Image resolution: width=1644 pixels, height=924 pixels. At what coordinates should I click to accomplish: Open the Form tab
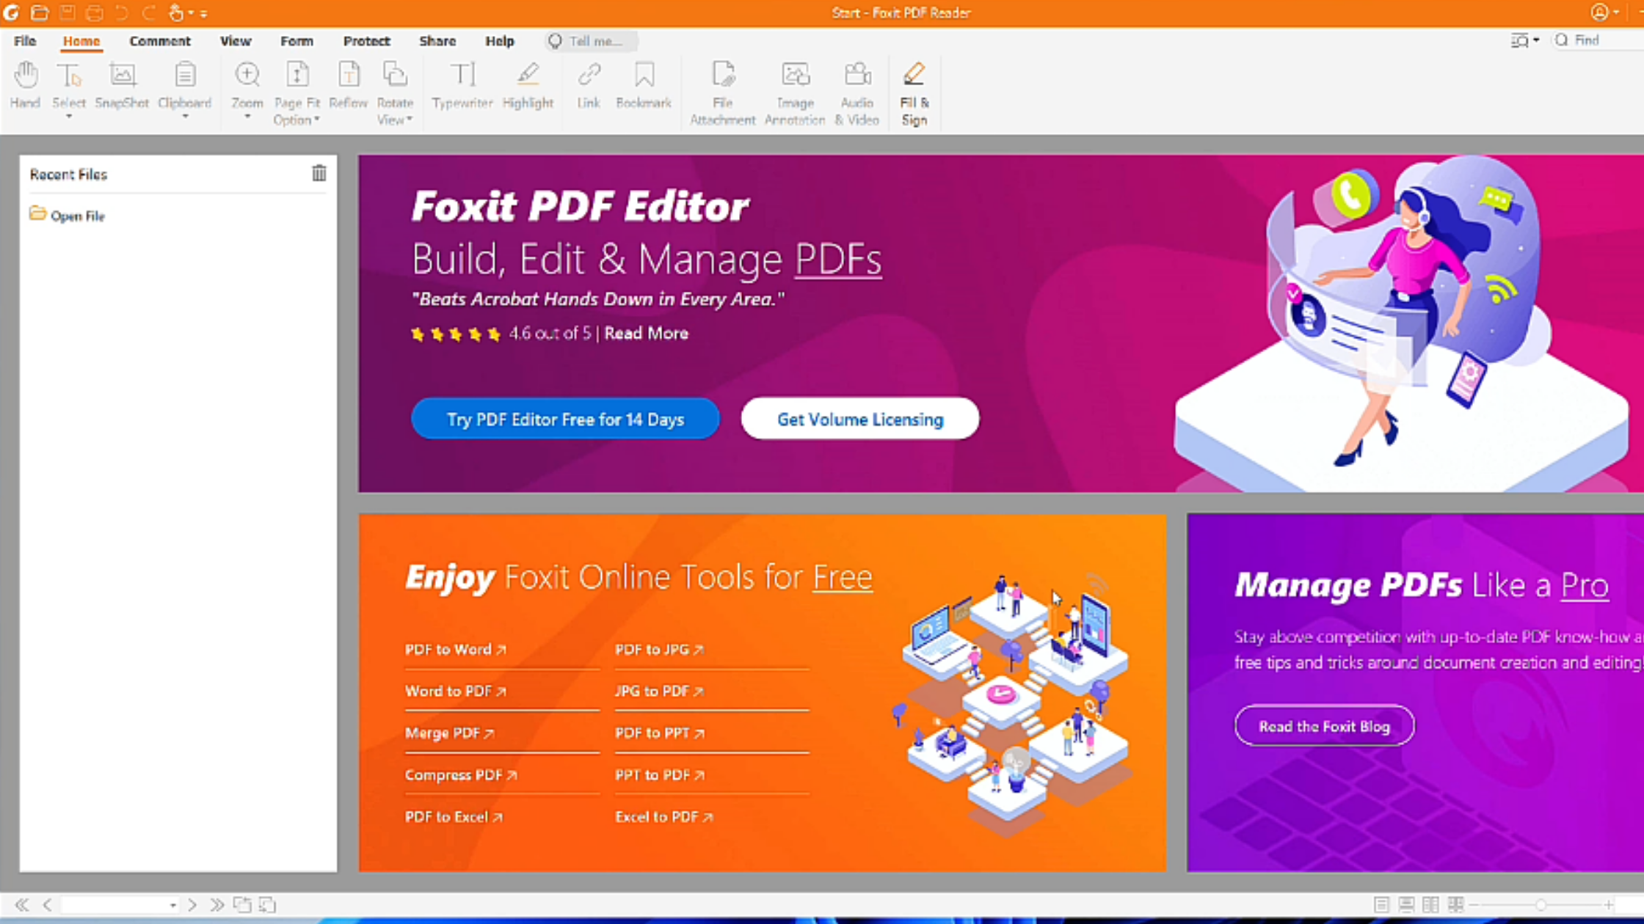[297, 41]
